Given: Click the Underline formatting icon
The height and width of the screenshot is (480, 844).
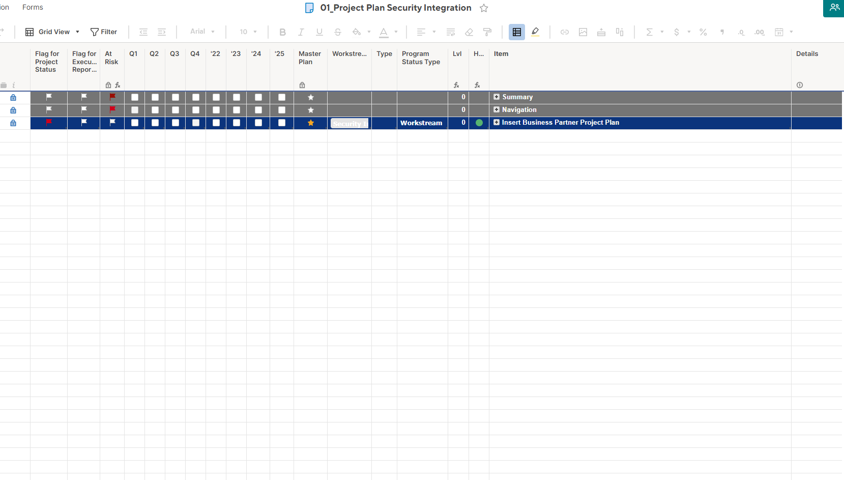Looking at the screenshot, I should 319,32.
